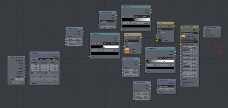Open RGB color mode dropdown in Cardinal ColorRamp

coord(162,58)
